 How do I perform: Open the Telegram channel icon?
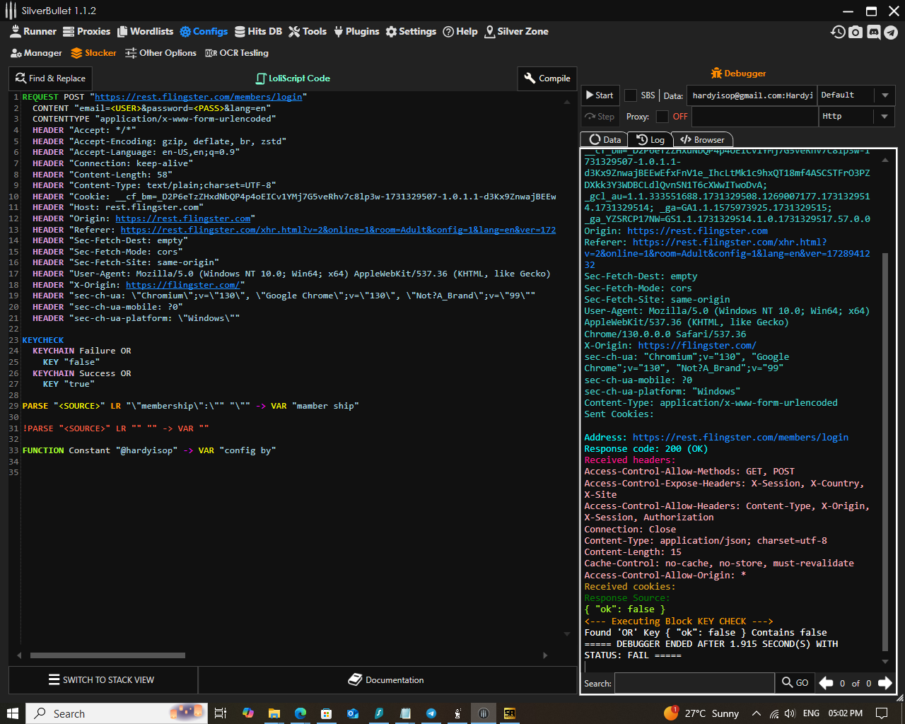(x=891, y=32)
